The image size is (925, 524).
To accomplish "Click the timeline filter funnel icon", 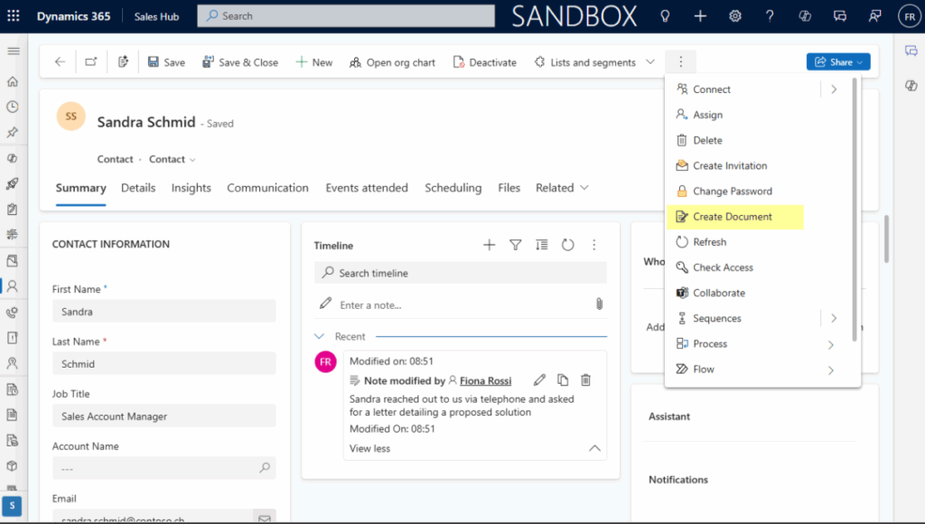I will coord(515,245).
